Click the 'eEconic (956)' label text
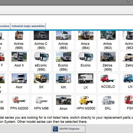Screen dimensions: 133x133 point(41,67)
